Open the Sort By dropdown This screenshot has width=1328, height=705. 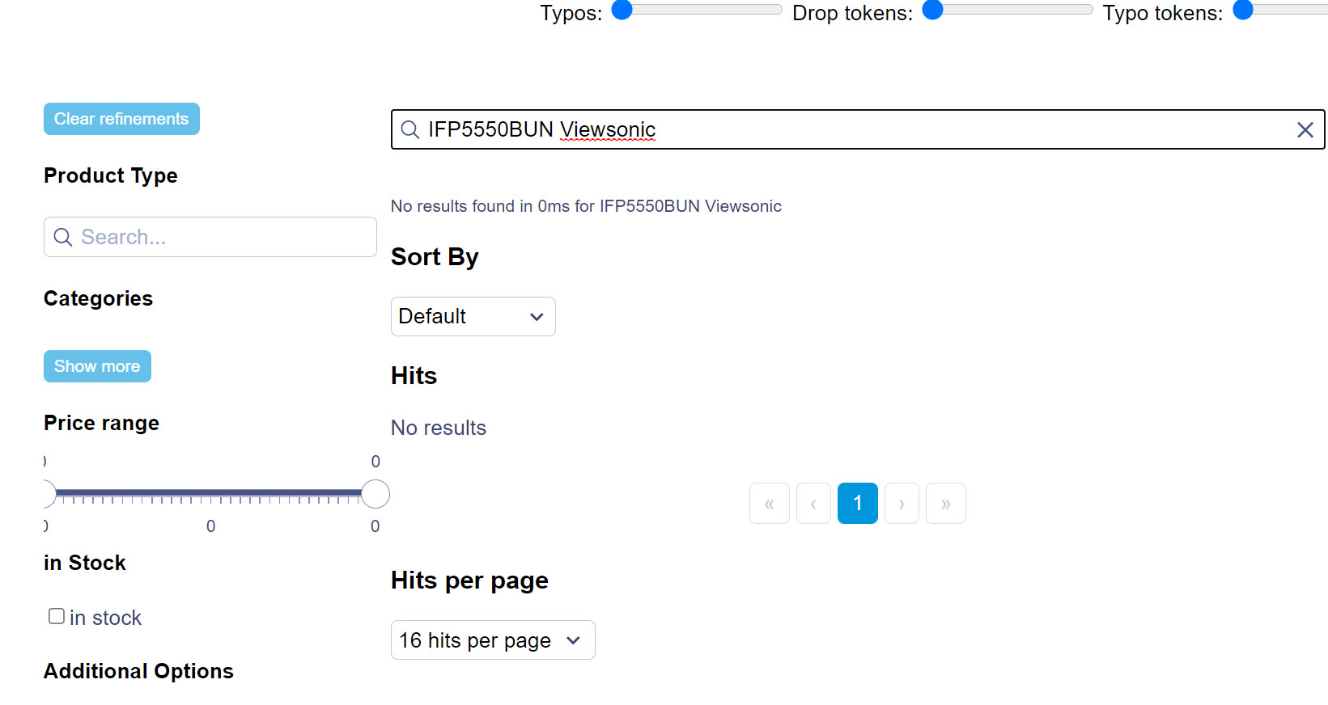(473, 316)
